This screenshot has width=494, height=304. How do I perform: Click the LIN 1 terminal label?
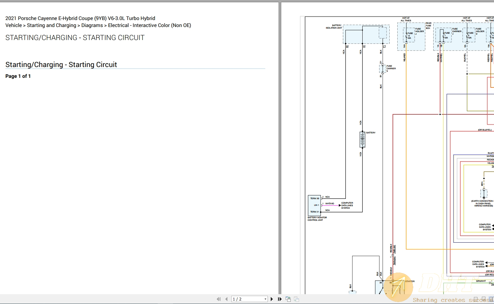(x=316, y=205)
